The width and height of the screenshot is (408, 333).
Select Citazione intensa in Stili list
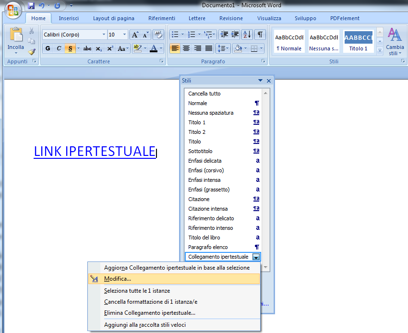[208, 209]
